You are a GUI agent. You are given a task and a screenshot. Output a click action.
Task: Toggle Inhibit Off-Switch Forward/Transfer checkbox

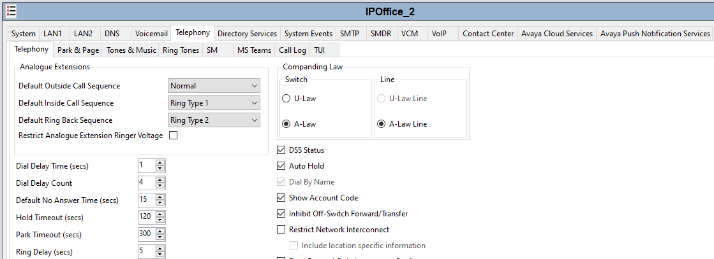tap(281, 214)
